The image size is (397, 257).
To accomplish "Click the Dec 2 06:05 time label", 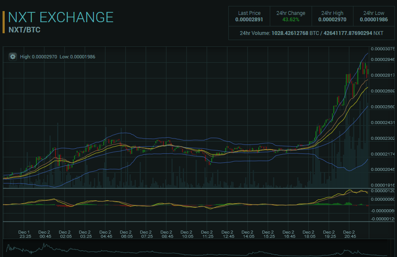I will [127, 234].
